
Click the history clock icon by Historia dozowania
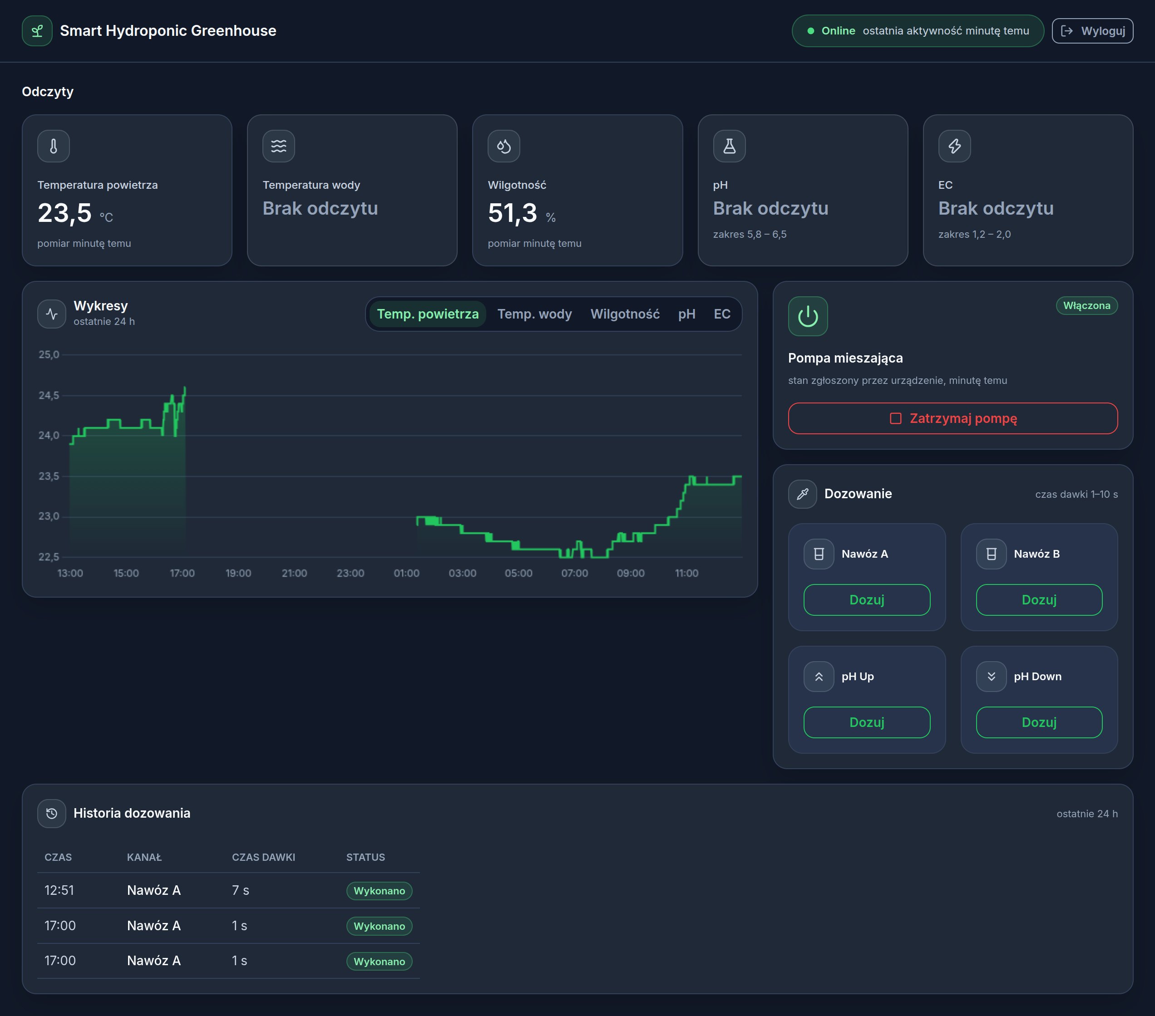(x=52, y=813)
